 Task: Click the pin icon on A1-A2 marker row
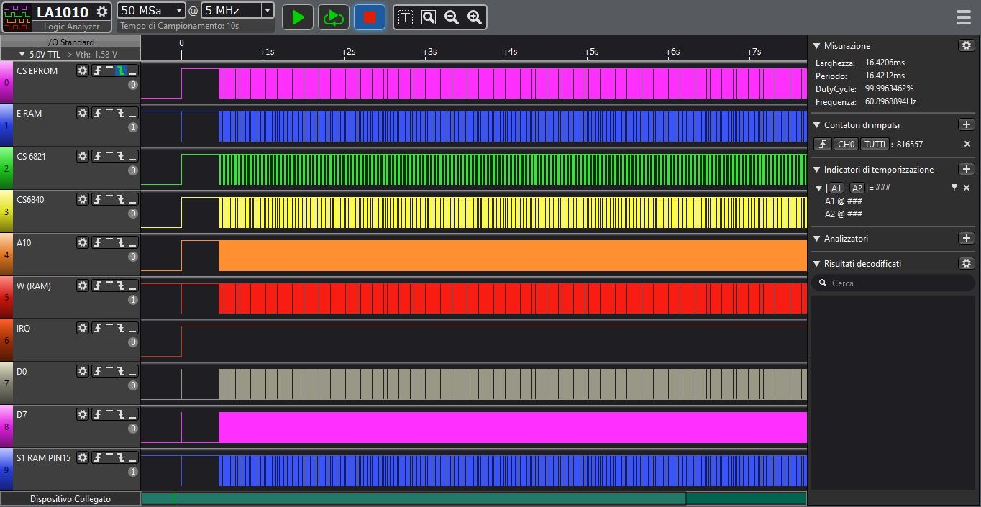click(x=954, y=188)
